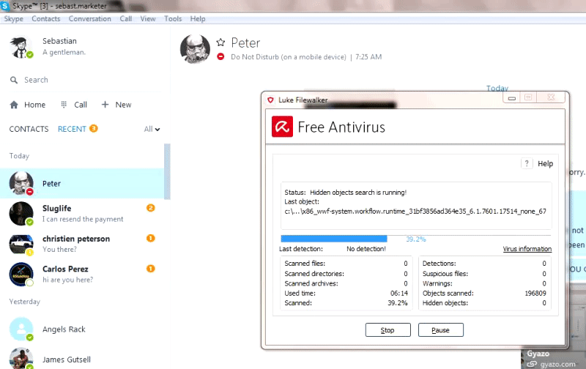Expand the All contacts filter dropdown
Viewport: 586px width, 369px height.
coord(152,130)
